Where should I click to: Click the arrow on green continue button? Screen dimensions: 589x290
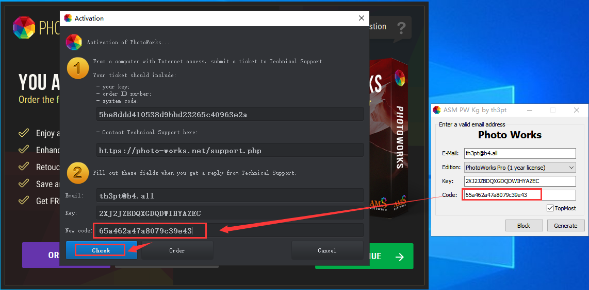coord(400,257)
